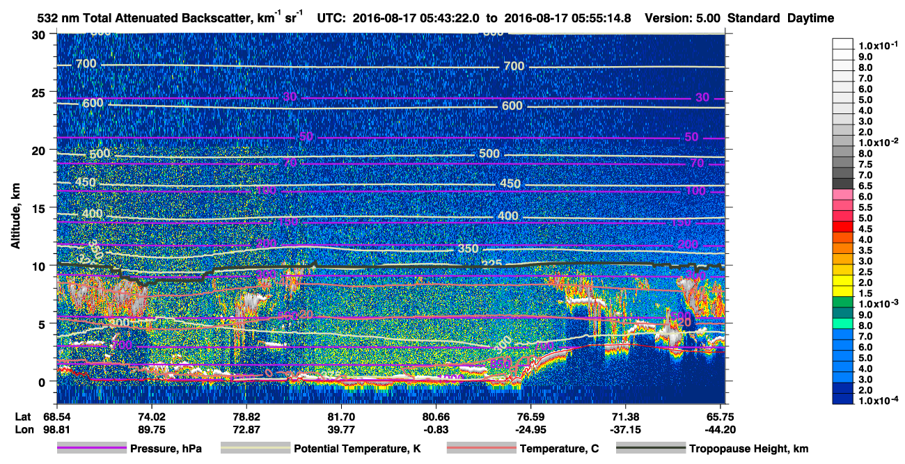This screenshot has width=905, height=464.
Task: Click the 'Pressure, hPa' legend label
Action: 166,449
